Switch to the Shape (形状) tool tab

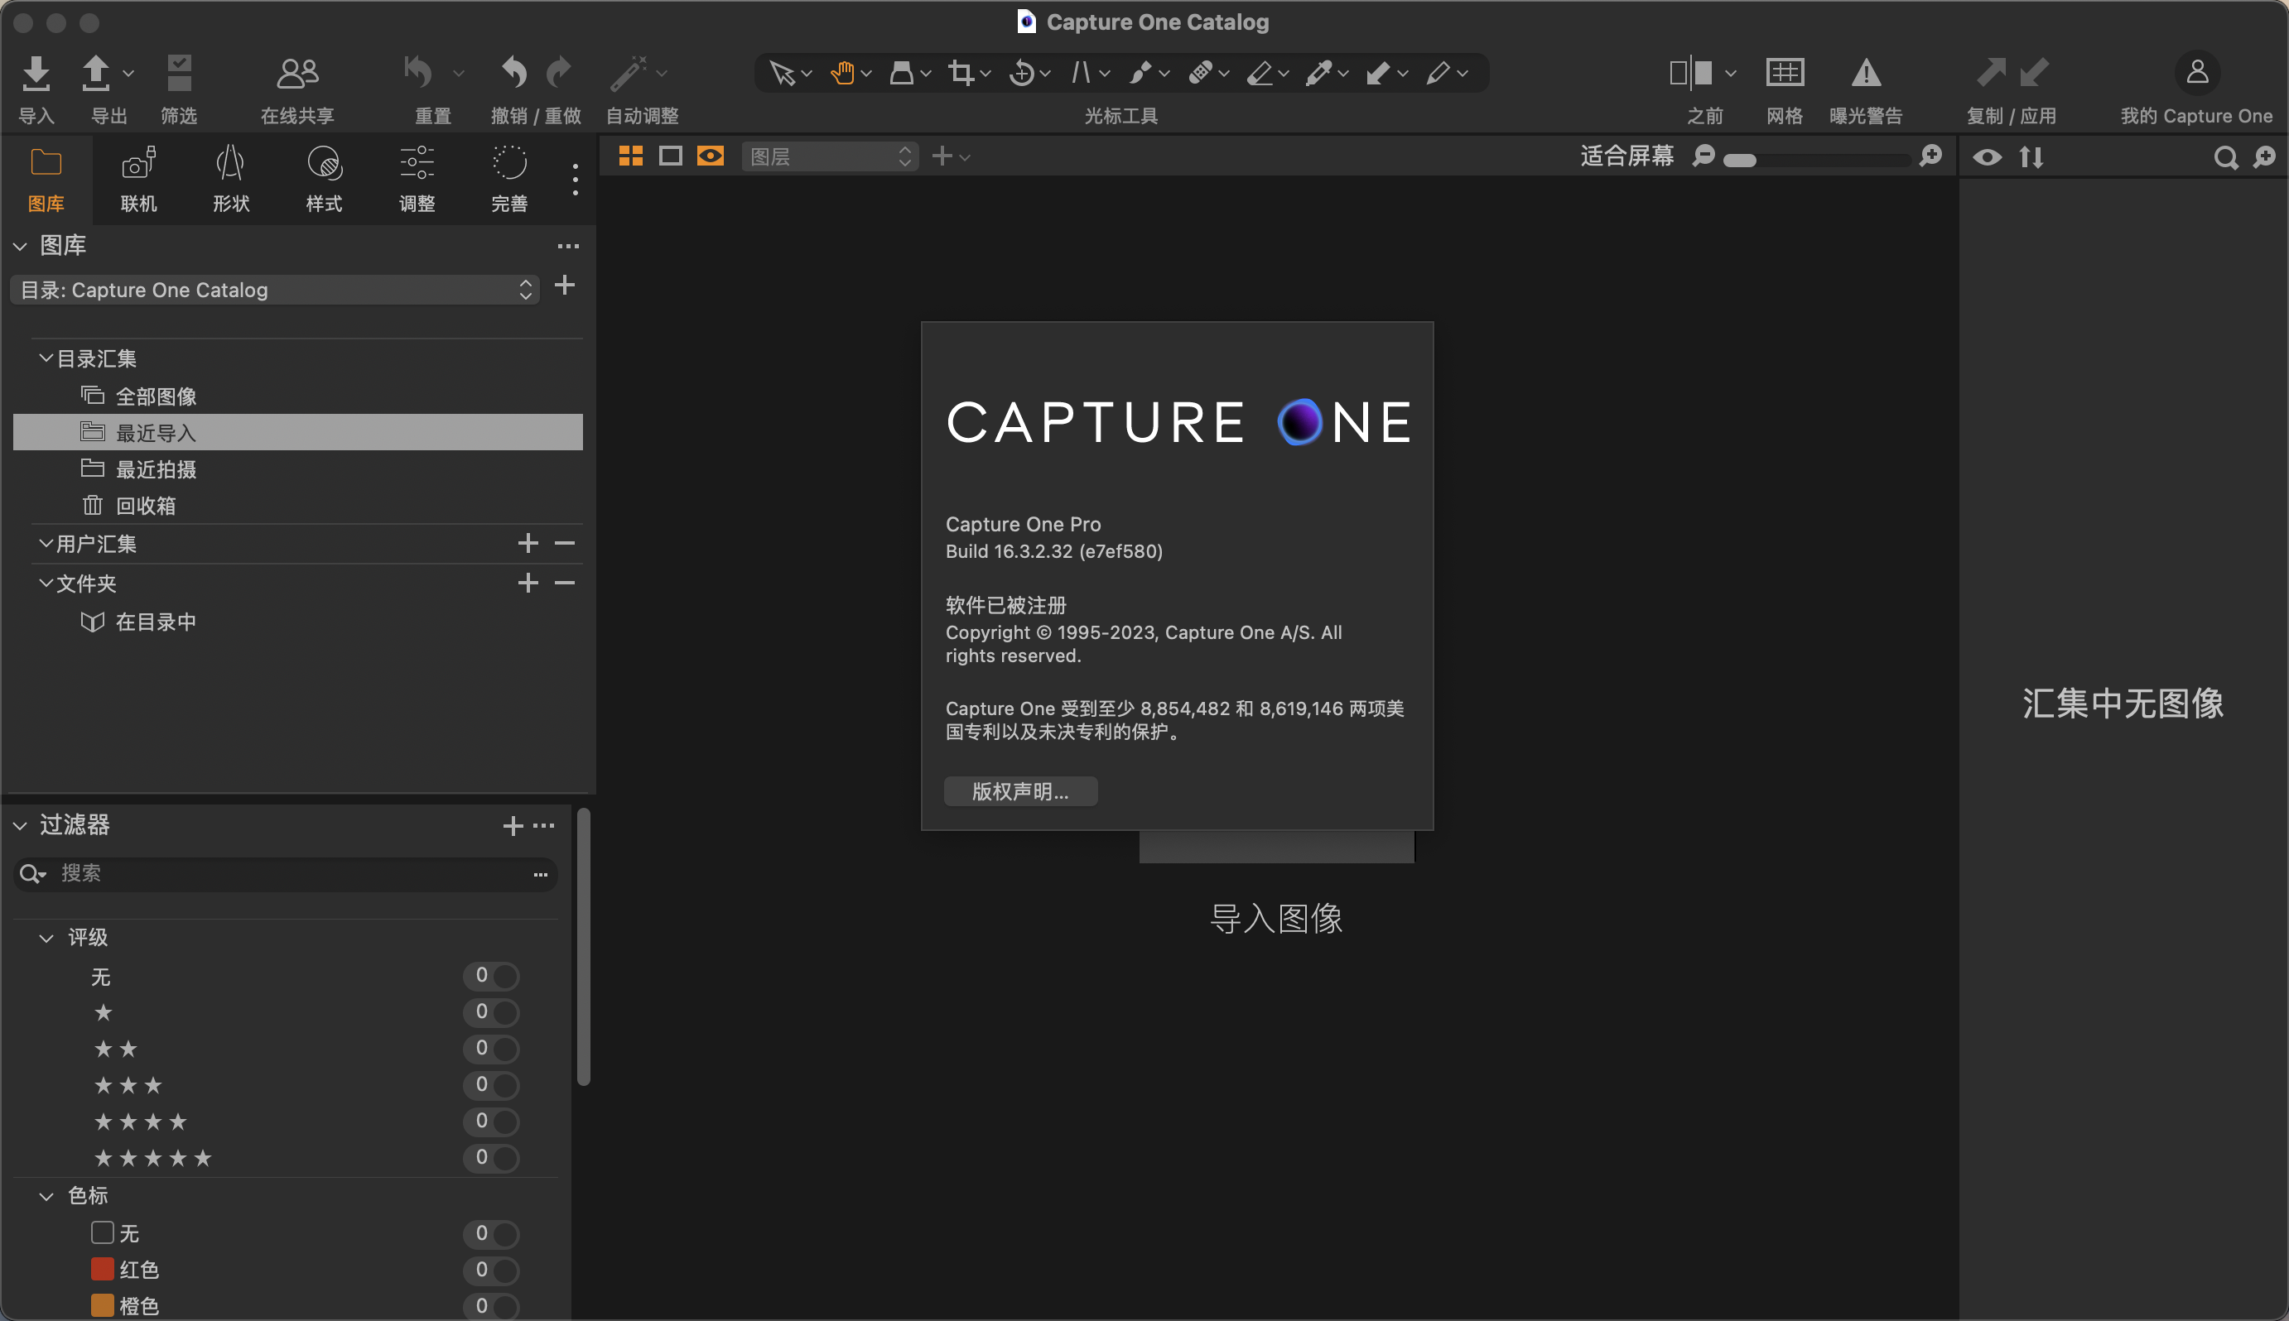231,179
